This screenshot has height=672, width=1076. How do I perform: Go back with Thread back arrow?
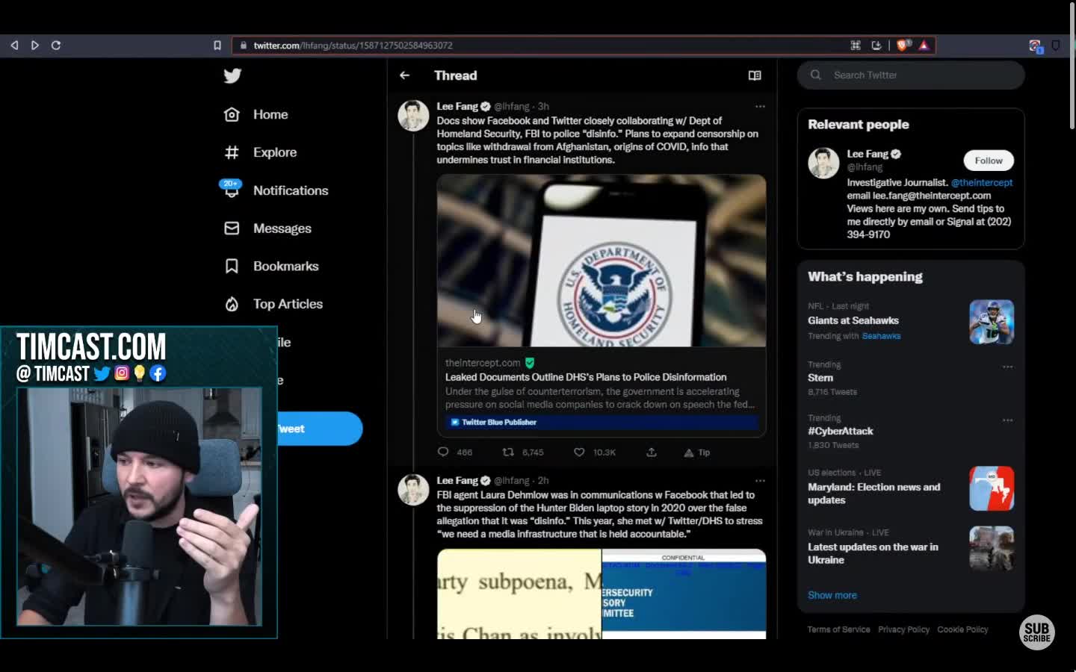point(404,75)
